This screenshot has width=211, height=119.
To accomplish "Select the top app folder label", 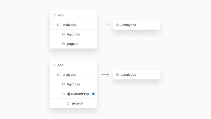I will click(61, 15).
